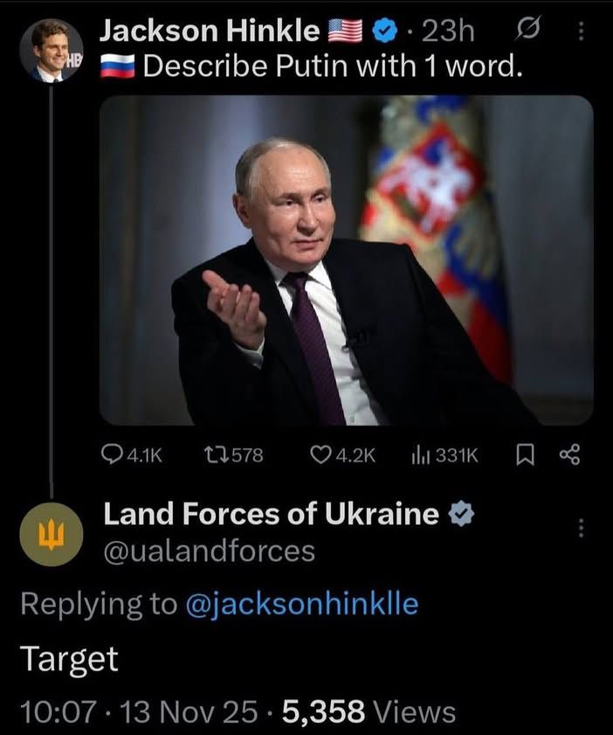Open more options on Hinkle's post
Viewport: 613px width, 735px height.
tap(581, 31)
